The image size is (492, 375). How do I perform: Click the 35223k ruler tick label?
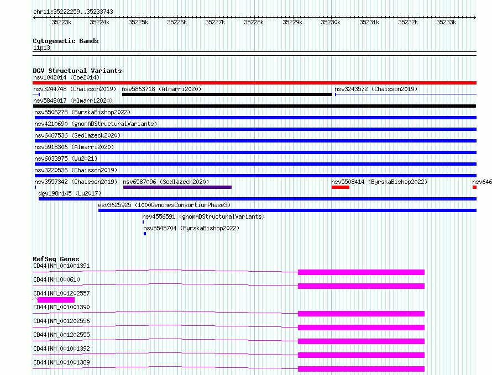(x=61, y=22)
